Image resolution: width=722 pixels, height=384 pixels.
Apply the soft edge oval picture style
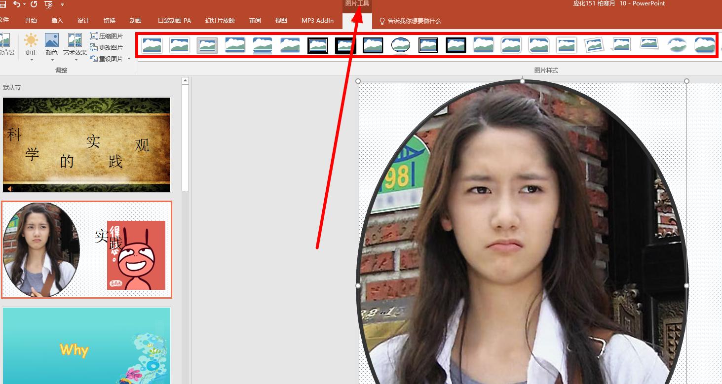[677, 45]
